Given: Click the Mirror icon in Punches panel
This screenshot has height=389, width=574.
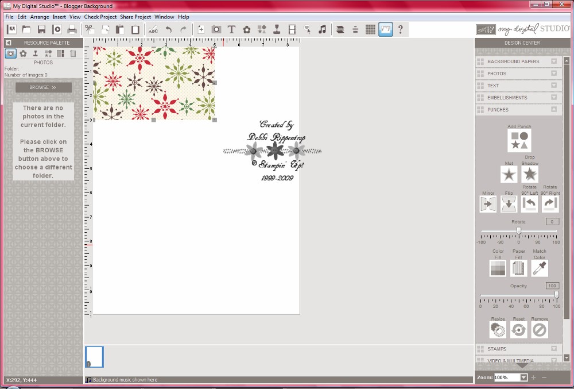Looking at the screenshot, I should point(488,204).
